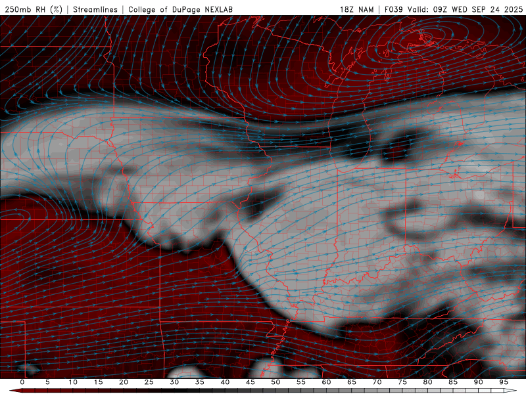Screen dimensions: 526x394
Task: Click the '18Z NAM' model run label
Action: [x=356, y=9]
